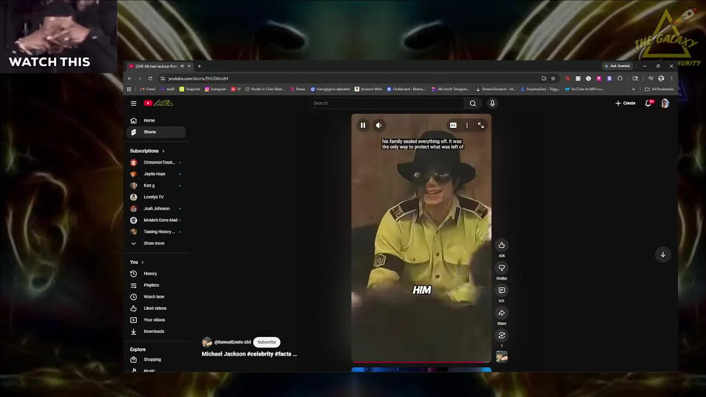Expand the Subscriptions section chevron

[x=163, y=151]
